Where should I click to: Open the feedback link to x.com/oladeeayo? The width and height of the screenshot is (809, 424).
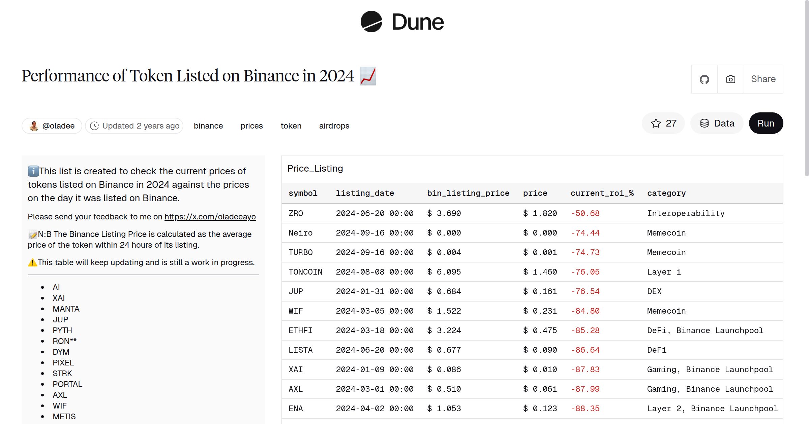tap(210, 217)
